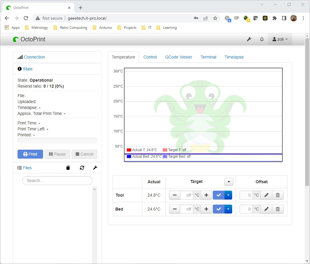Click the print progress bar
This screenshot has height=264, width=310.
57,140
